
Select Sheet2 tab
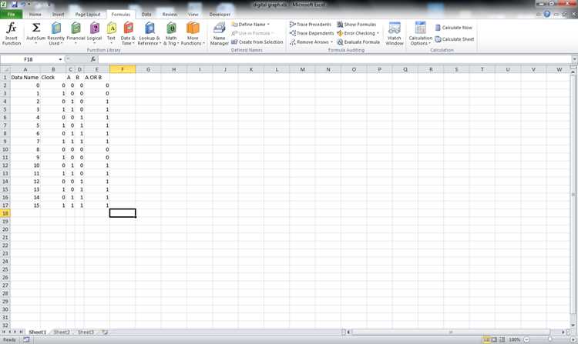pyautogui.click(x=62, y=332)
